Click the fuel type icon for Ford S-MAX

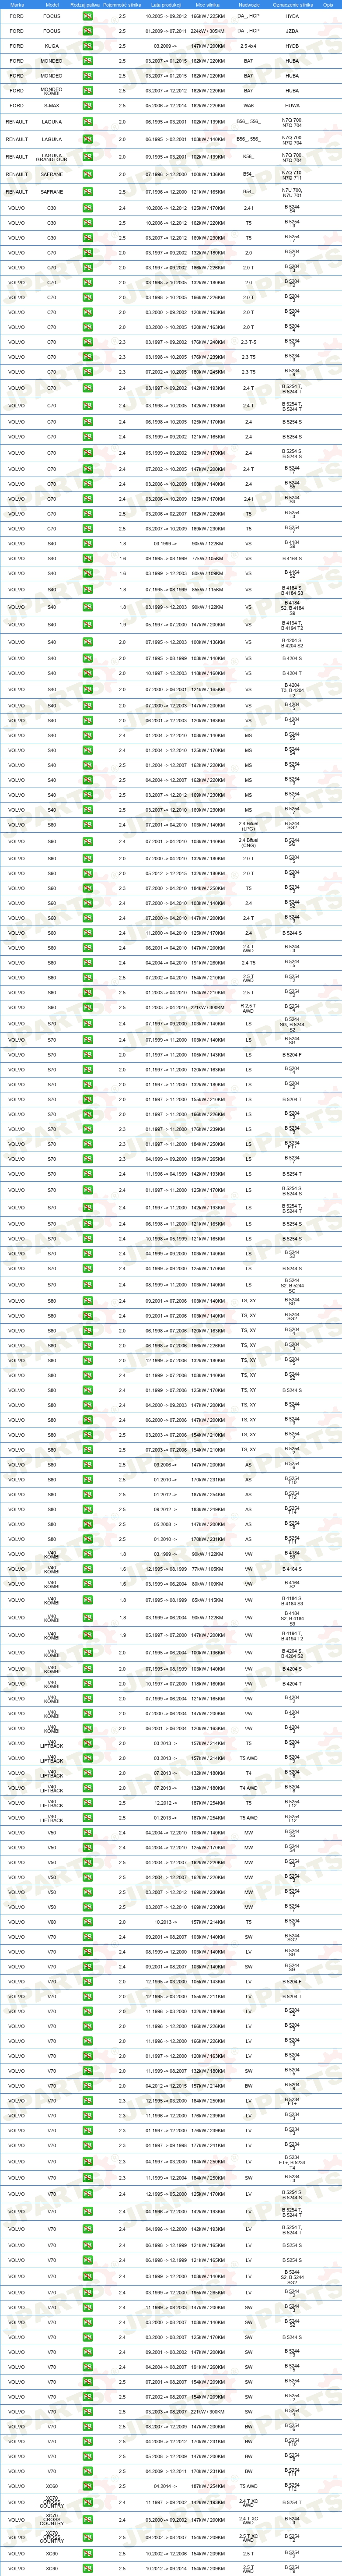click(x=88, y=105)
